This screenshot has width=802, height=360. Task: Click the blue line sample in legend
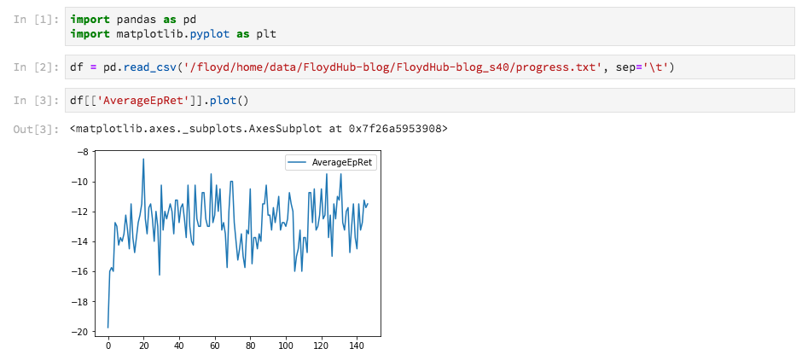(x=298, y=162)
